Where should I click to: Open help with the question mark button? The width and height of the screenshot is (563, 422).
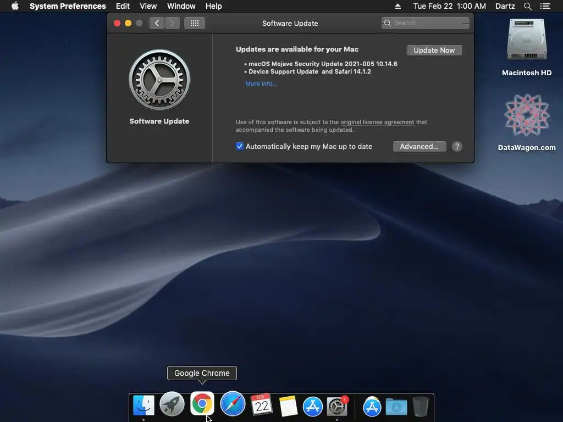pyautogui.click(x=457, y=146)
